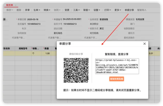
Task: Click the 收款到期日 field
Action: point(145,29)
